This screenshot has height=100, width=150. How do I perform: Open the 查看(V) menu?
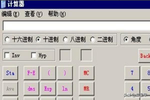pyautogui.click(x=33, y=14)
